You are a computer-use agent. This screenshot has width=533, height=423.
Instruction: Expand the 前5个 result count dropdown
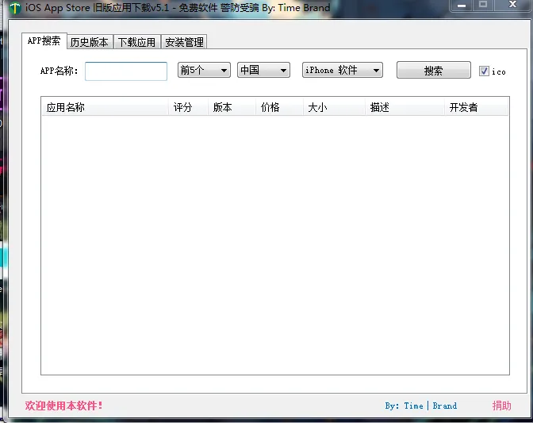pyautogui.click(x=204, y=70)
